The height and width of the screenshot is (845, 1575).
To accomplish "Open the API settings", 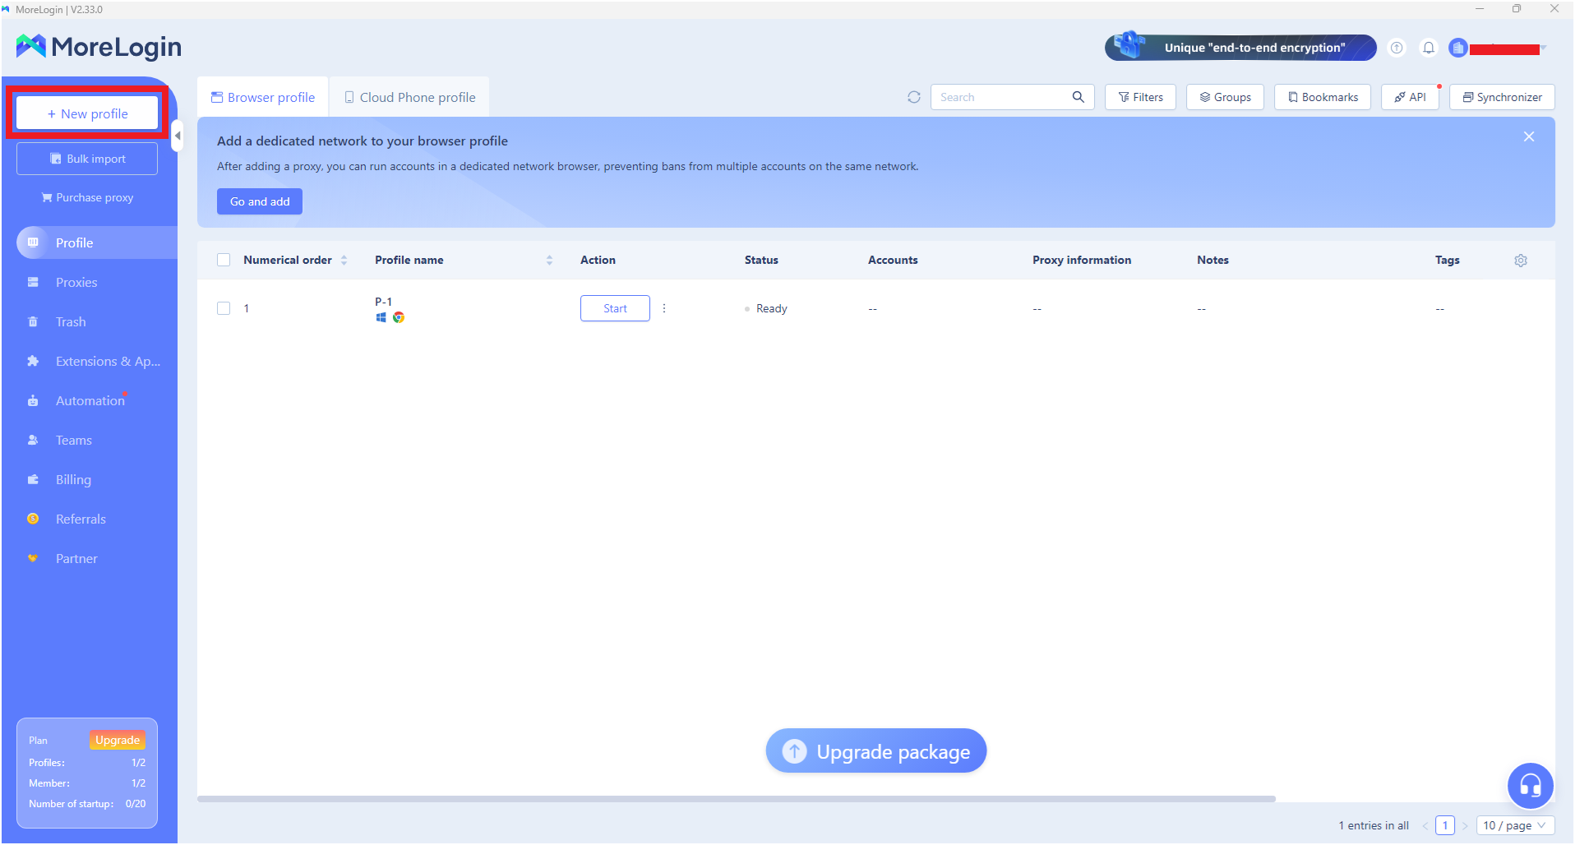I will click(1410, 96).
